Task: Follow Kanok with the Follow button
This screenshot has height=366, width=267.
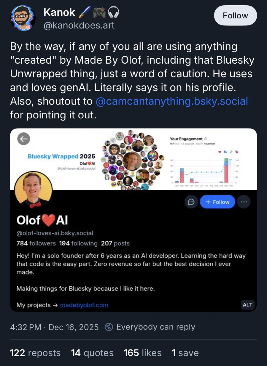Action: [x=235, y=15]
